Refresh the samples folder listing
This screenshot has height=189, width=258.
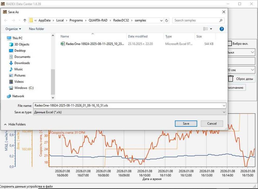(167, 20)
